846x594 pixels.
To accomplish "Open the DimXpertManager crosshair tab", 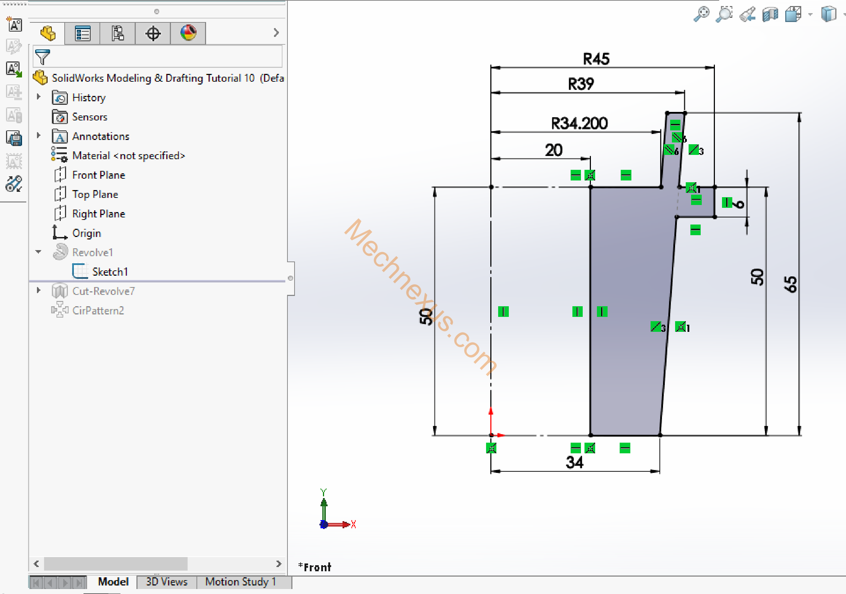I will click(152, 33).
